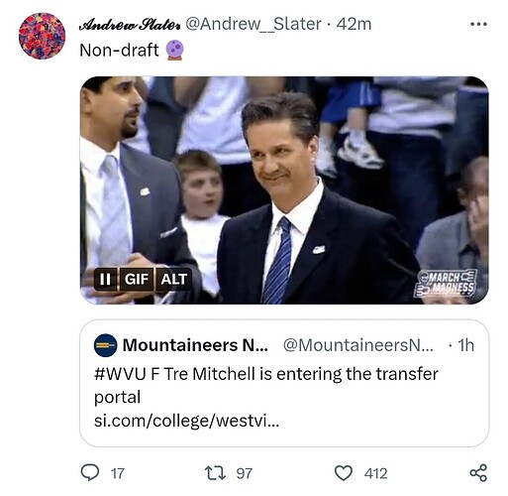The width and height of the screenshot is (508, 496).
Task: Open Andrew Slater's profile avatar
Action: (x=42, y=36)
